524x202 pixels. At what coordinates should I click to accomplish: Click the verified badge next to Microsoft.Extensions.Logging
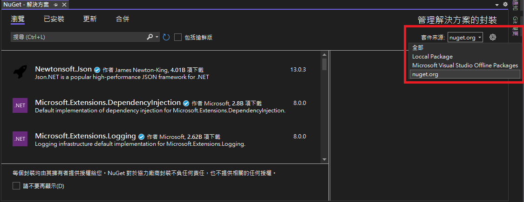point(141,137)
